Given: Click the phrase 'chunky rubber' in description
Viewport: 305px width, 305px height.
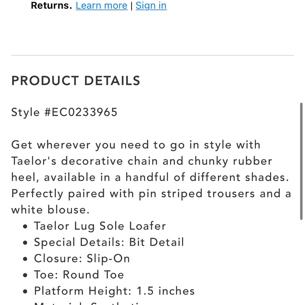Looking at the screenshot, I should (x=230, y=161).
